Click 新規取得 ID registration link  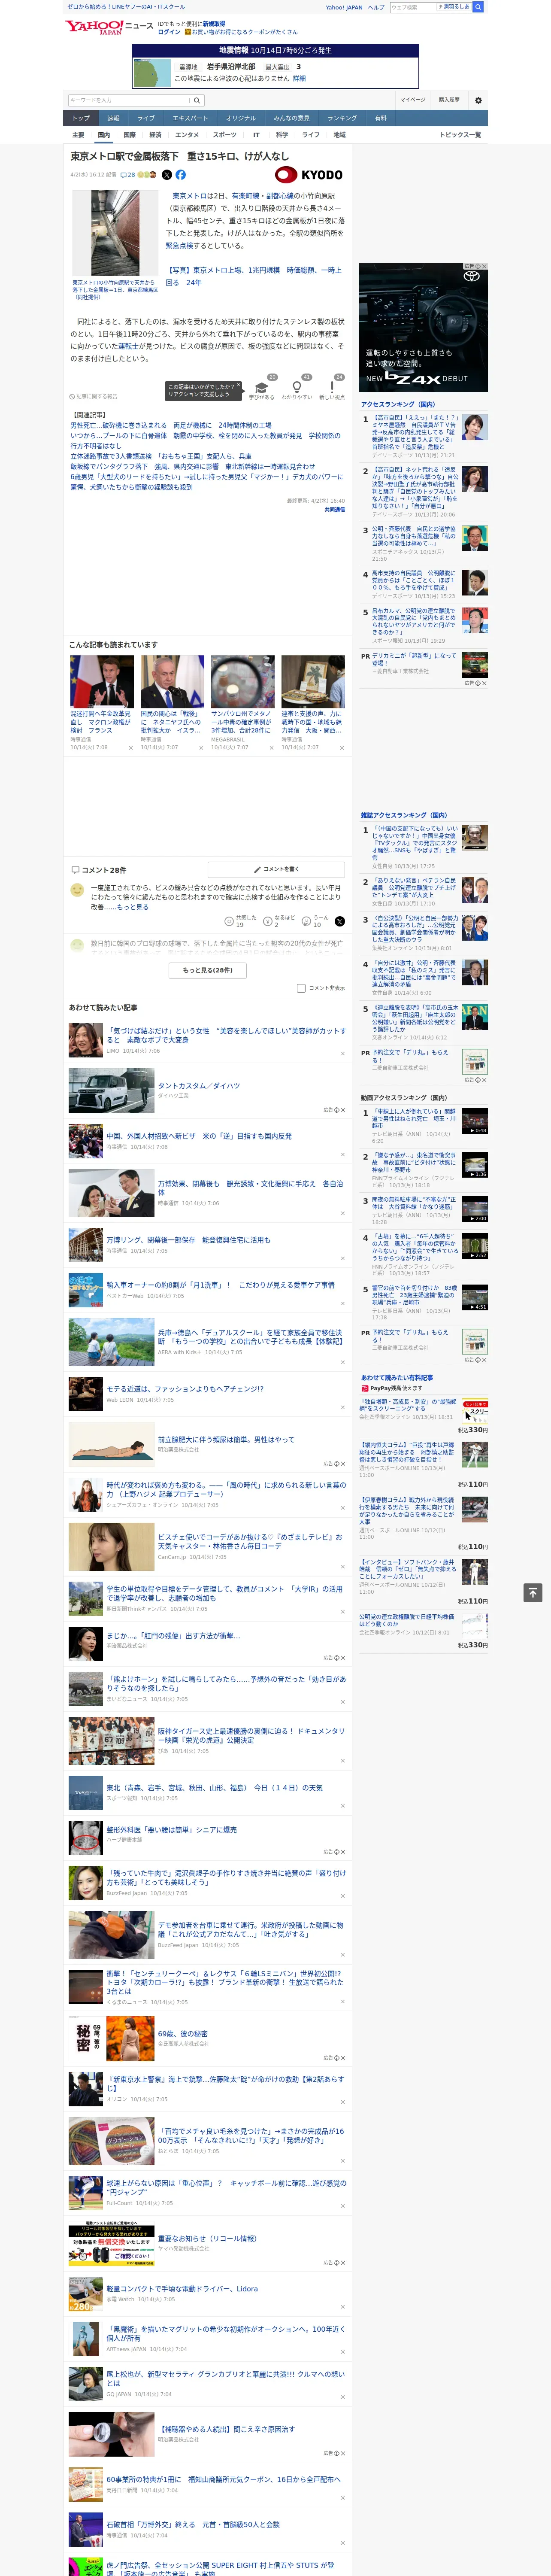pyautogui.click(x=214, y=23)
